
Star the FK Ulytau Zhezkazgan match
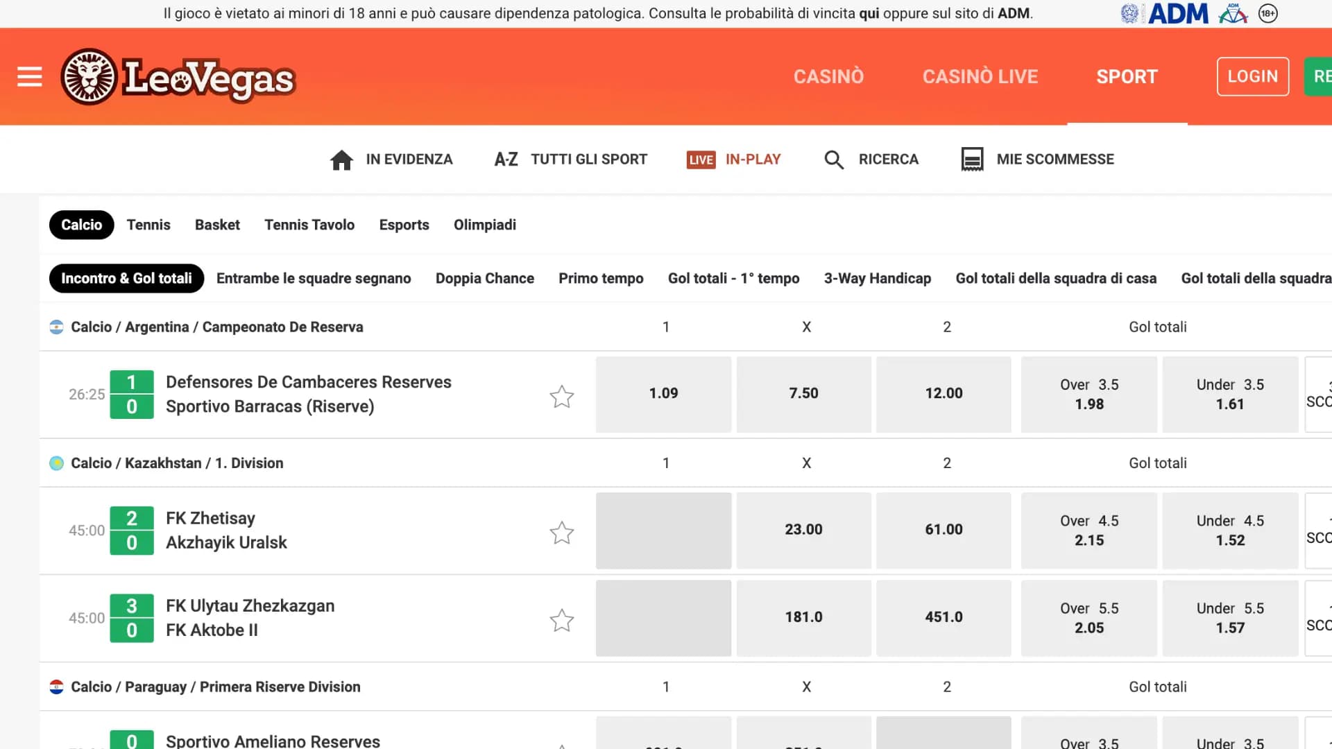[x=562, y=619]
